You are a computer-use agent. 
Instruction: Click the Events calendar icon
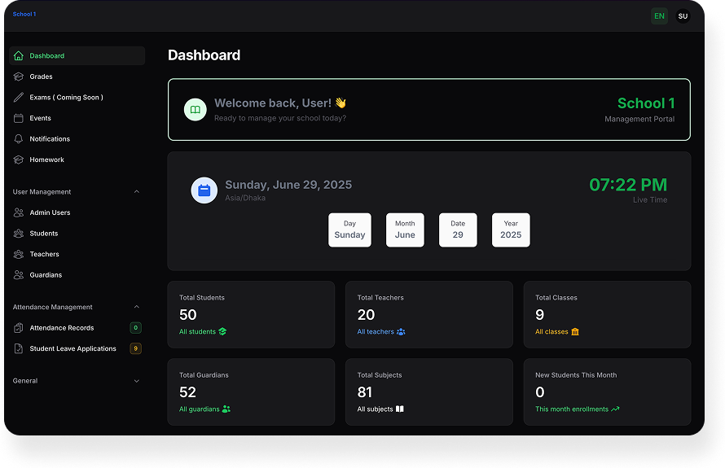(19, 118)
